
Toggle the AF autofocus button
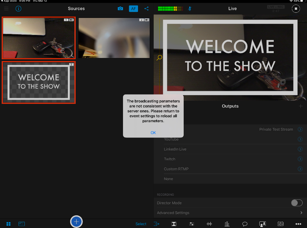coord(133,9)
